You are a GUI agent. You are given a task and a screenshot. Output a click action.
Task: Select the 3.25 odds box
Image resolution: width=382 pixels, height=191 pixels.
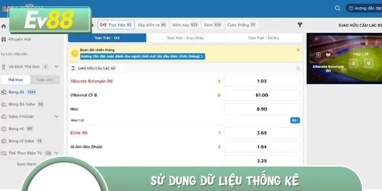point(262,160)
